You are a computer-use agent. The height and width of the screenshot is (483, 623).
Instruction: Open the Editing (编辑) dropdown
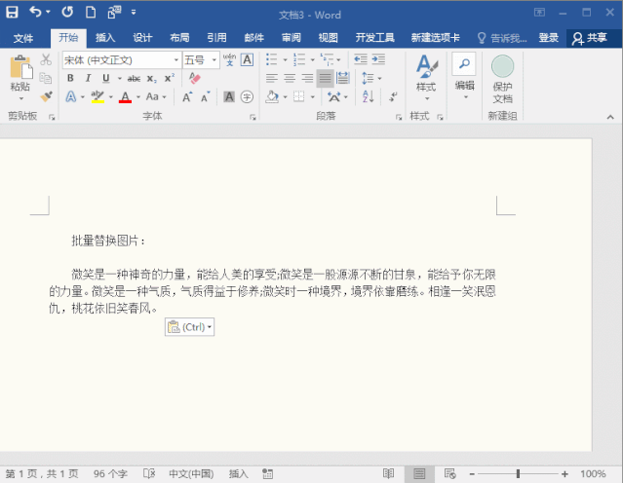pyautogui.click(x=464, y=77)
